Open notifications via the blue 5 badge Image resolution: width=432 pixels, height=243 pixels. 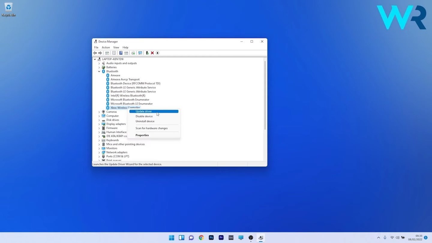(426, 238)
